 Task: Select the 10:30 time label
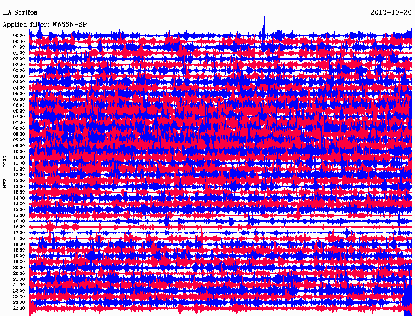pyautogui.click(x=19, y=158)
